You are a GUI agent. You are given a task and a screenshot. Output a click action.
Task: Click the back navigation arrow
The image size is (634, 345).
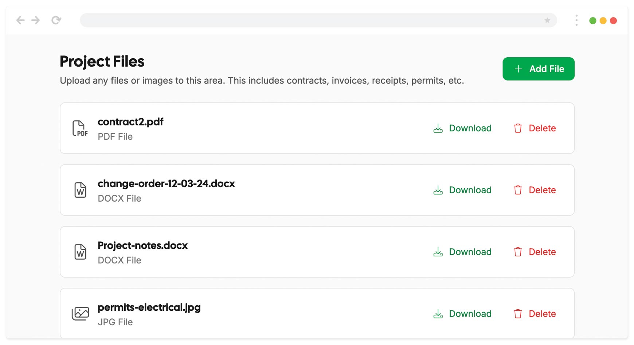click(x=20, y=20)
